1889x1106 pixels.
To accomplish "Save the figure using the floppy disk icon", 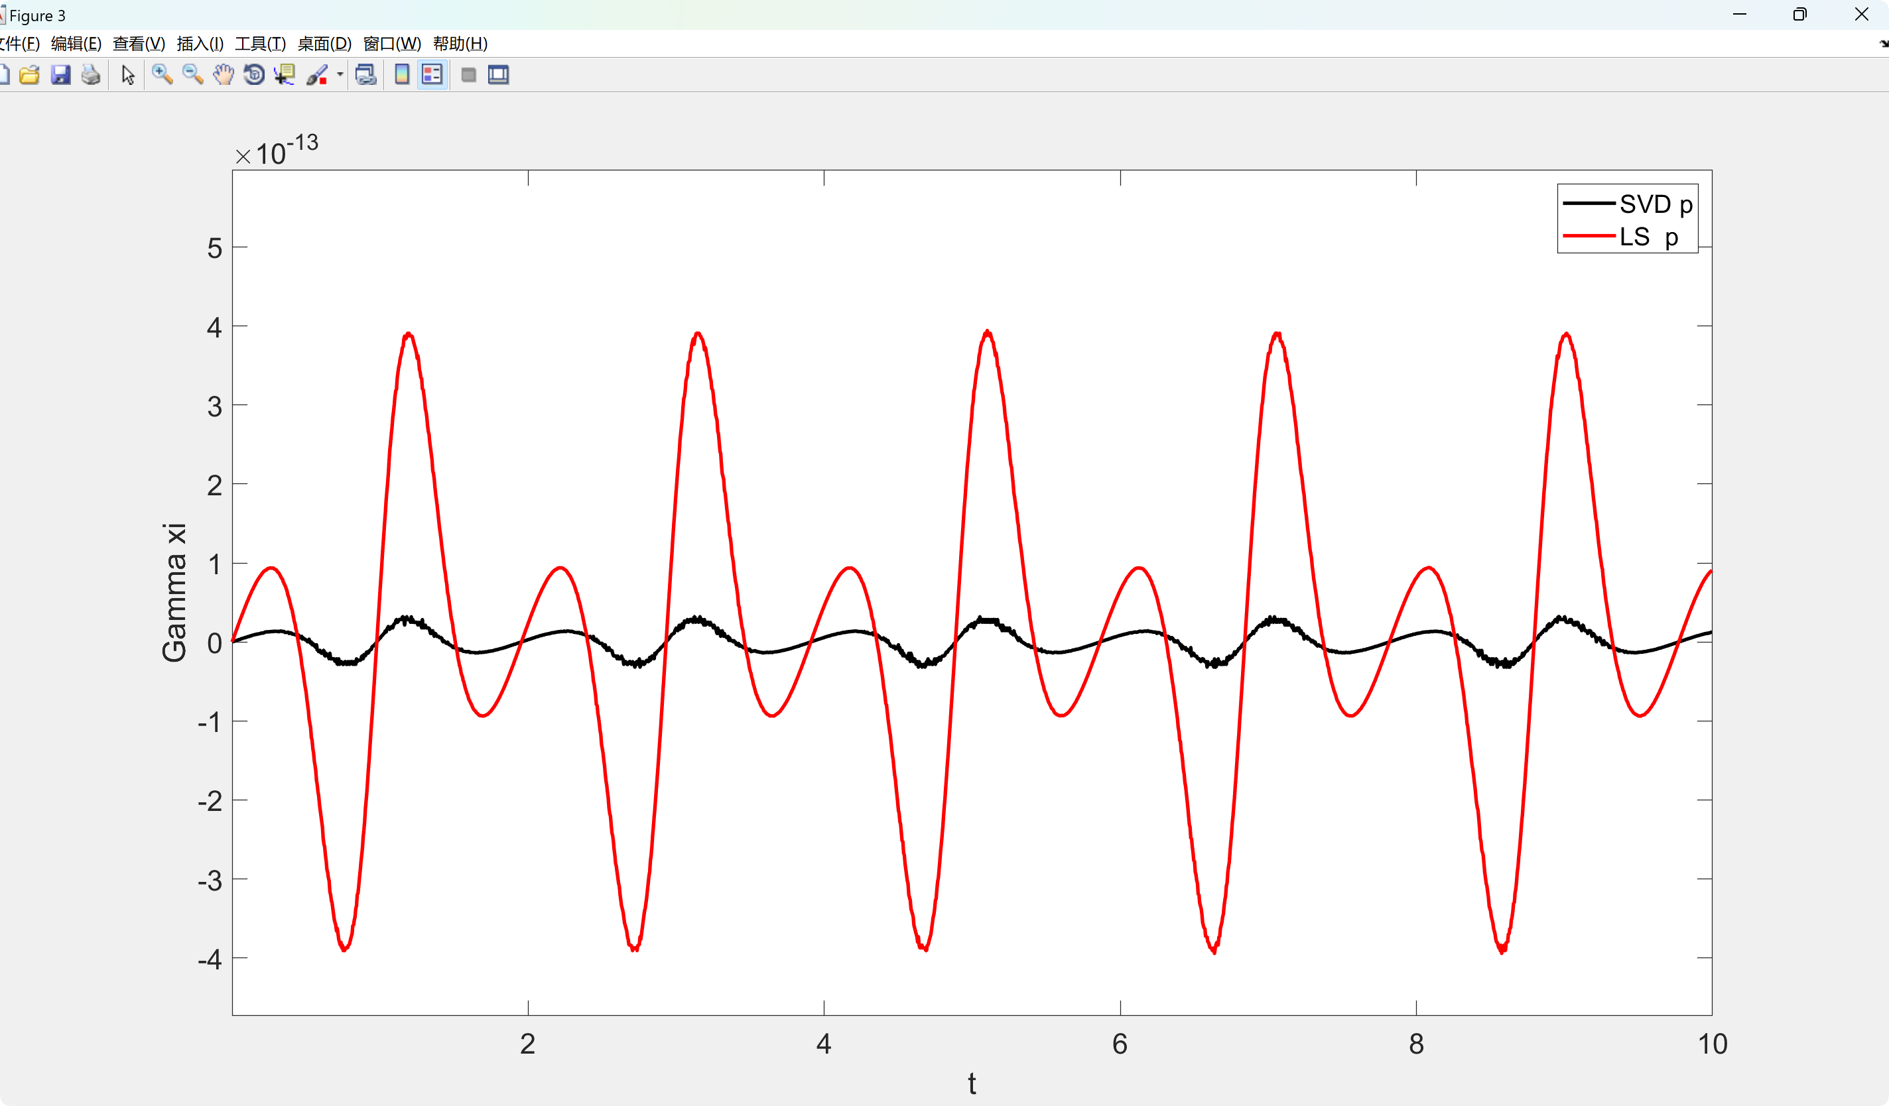I will pyautogui.click(x=60, y=75).
